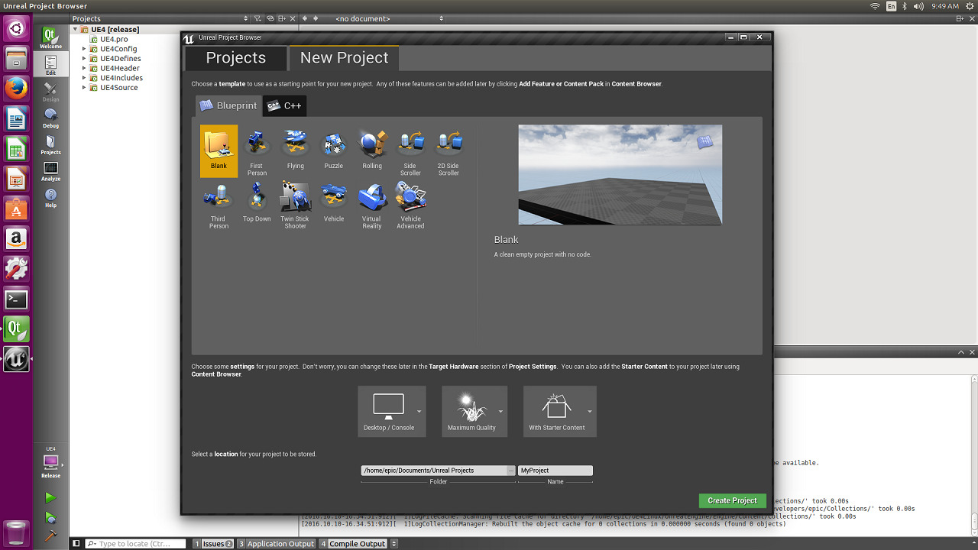This screenshot has width=978, height=550.
Task: Switch to the C++ template tab
Action: tap(284, 106)
